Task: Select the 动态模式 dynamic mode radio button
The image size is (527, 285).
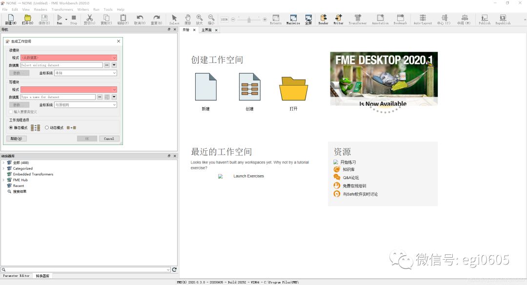Action: pyautogui.click(x=47, y=128)
